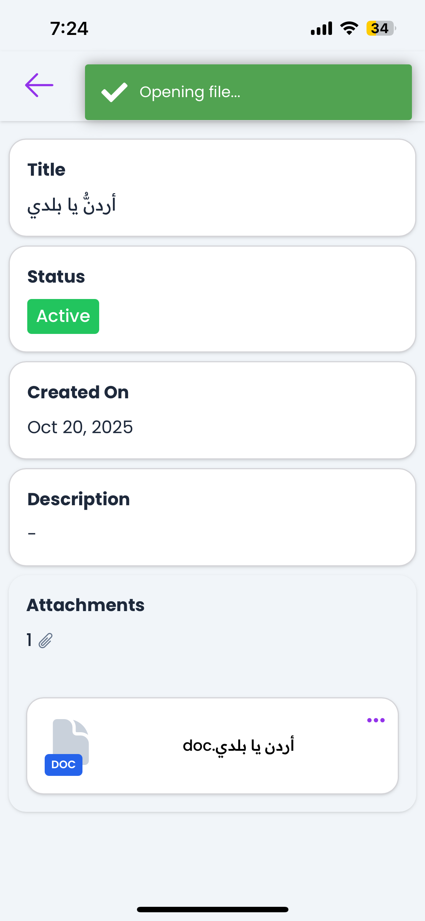Image resolution: width=425 pixels, height=921 pixels.
Task: Tap the Created On label
Action: point(78,392)
